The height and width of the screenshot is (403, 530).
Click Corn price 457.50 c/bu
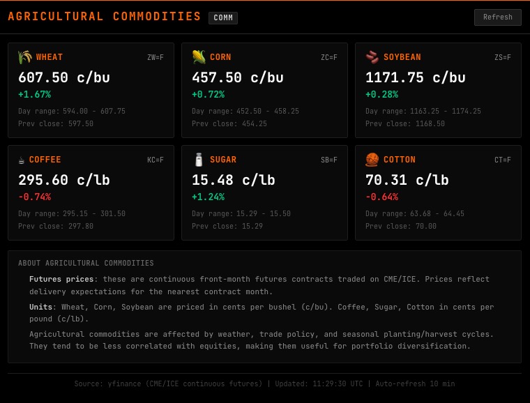(238, 77)
